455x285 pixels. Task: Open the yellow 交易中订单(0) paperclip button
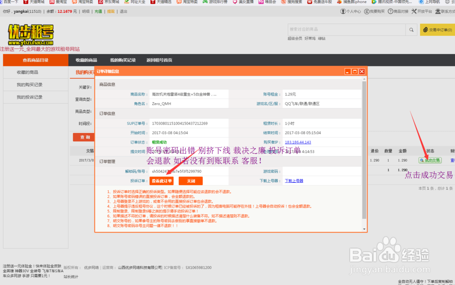437,29
